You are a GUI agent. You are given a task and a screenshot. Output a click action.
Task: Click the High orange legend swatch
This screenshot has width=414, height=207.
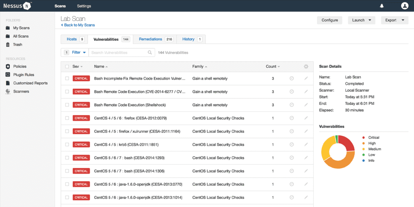(x=363, y=144)
